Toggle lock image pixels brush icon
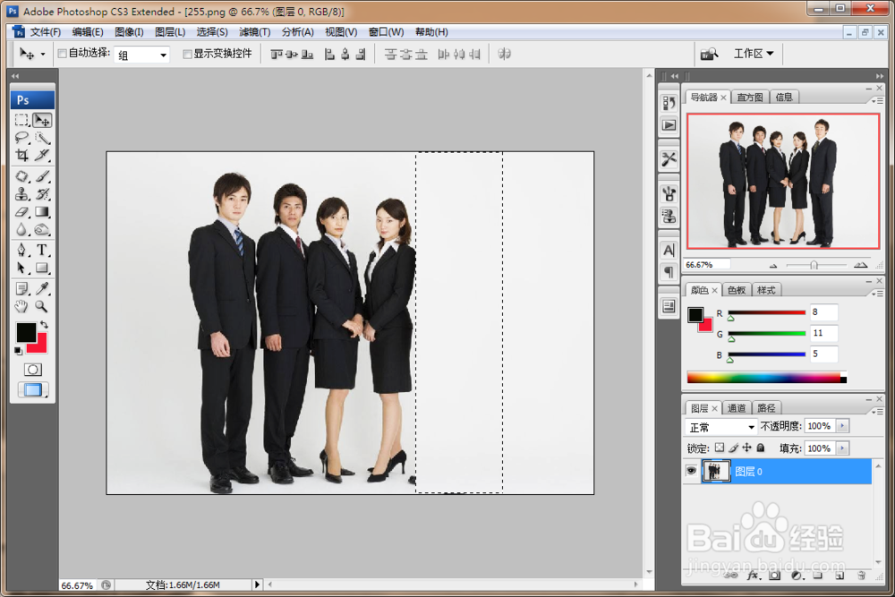Viewport: 895px width, 597px height. [x=734, y=448]
